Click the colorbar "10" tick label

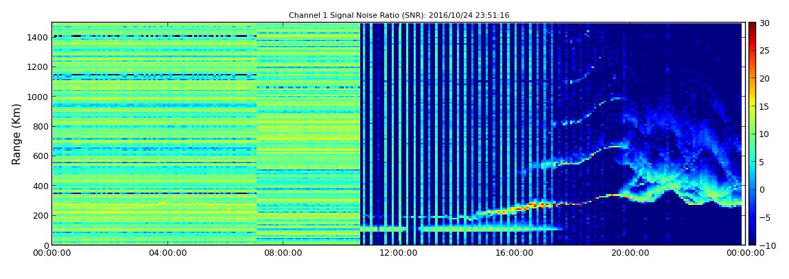[764, 134]
